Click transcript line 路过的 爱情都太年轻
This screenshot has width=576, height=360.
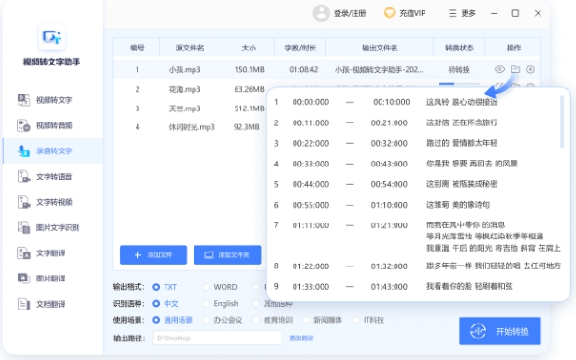(462, 143)
